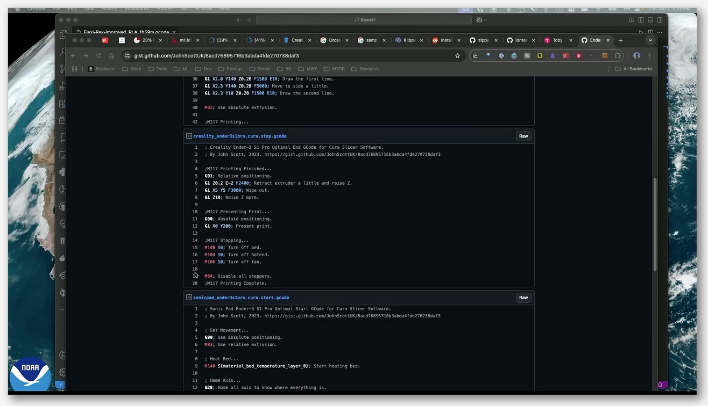Open Chrome home page button
The height and width of the screenshot is (406, 708).
pos(111,55)
